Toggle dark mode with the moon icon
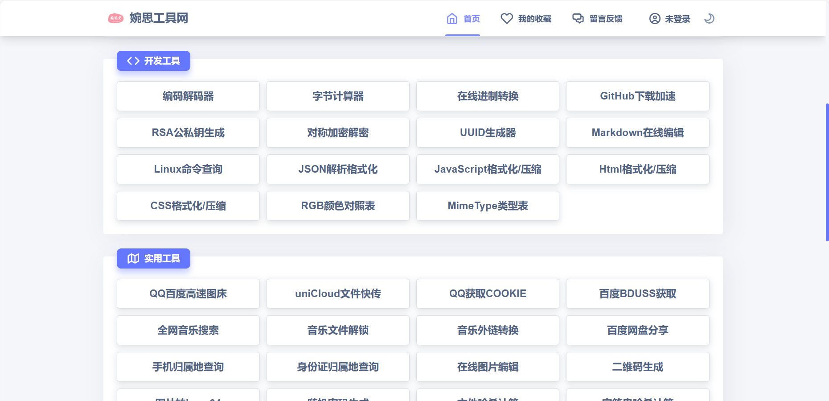 pyautogui.click(x=709, y=18)
